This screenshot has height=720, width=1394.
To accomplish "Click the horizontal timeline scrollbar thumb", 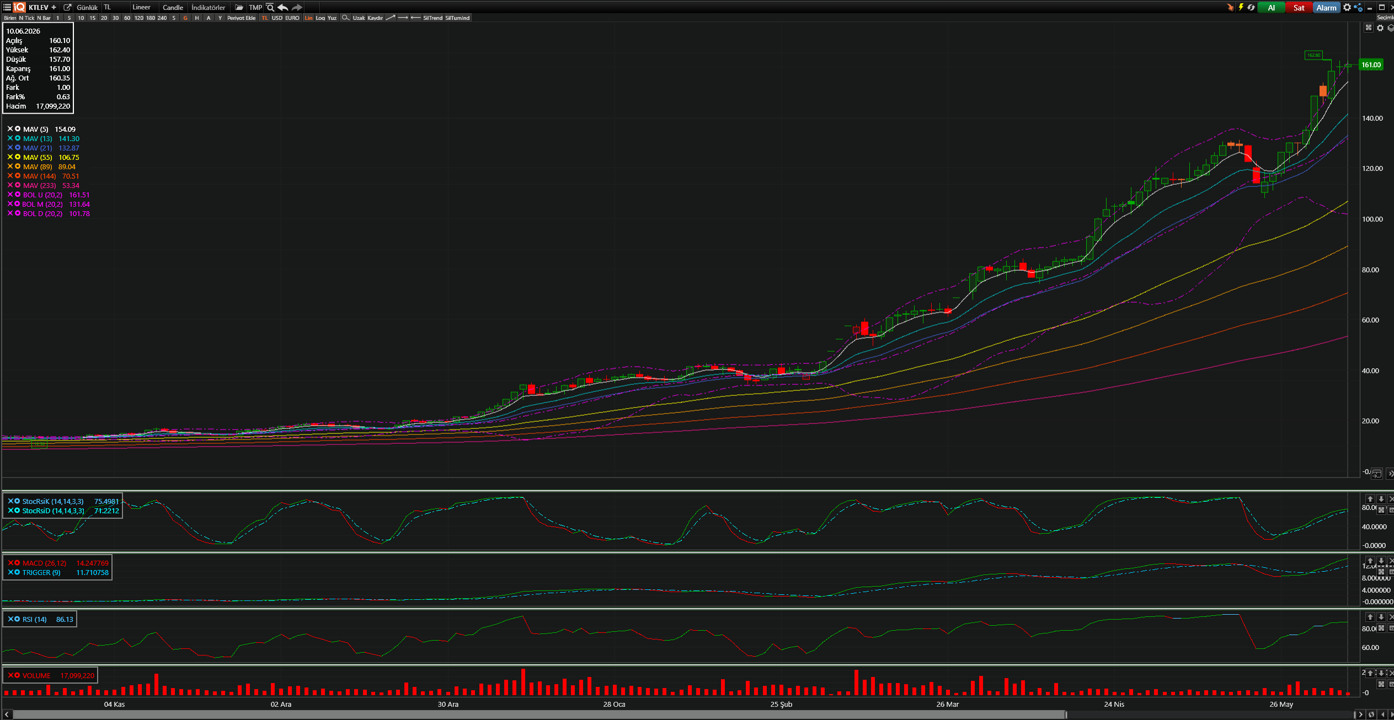I will pyautogui.click(x=540, y=714).
